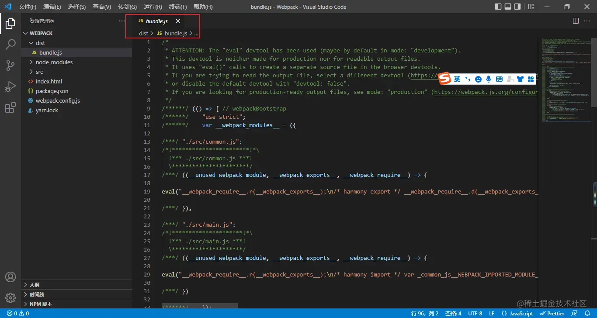597x318 pixels.
Task: Expand the 大纲 outline section
Action: pos(76,285)
